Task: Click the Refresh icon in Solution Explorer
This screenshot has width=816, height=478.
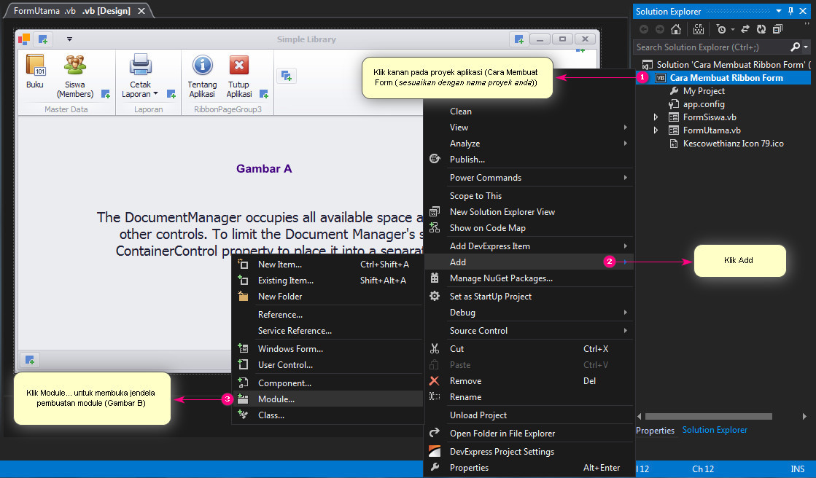Action: (x=761, y=29)
